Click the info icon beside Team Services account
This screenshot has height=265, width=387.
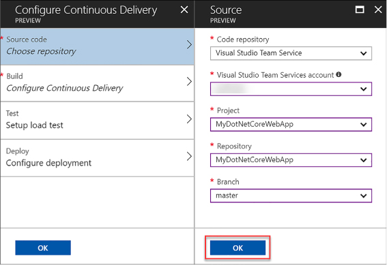339,74
